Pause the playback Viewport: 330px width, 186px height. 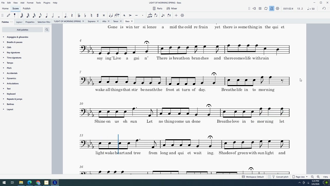[260, 9]
